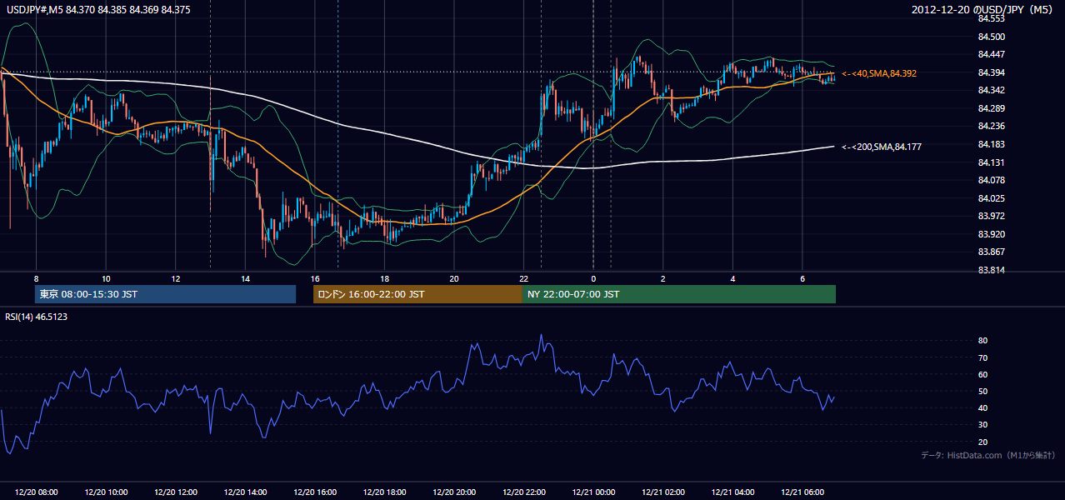Click RSI scale value 60
The image size is (1065, 500).
click(x=982, y=374)
